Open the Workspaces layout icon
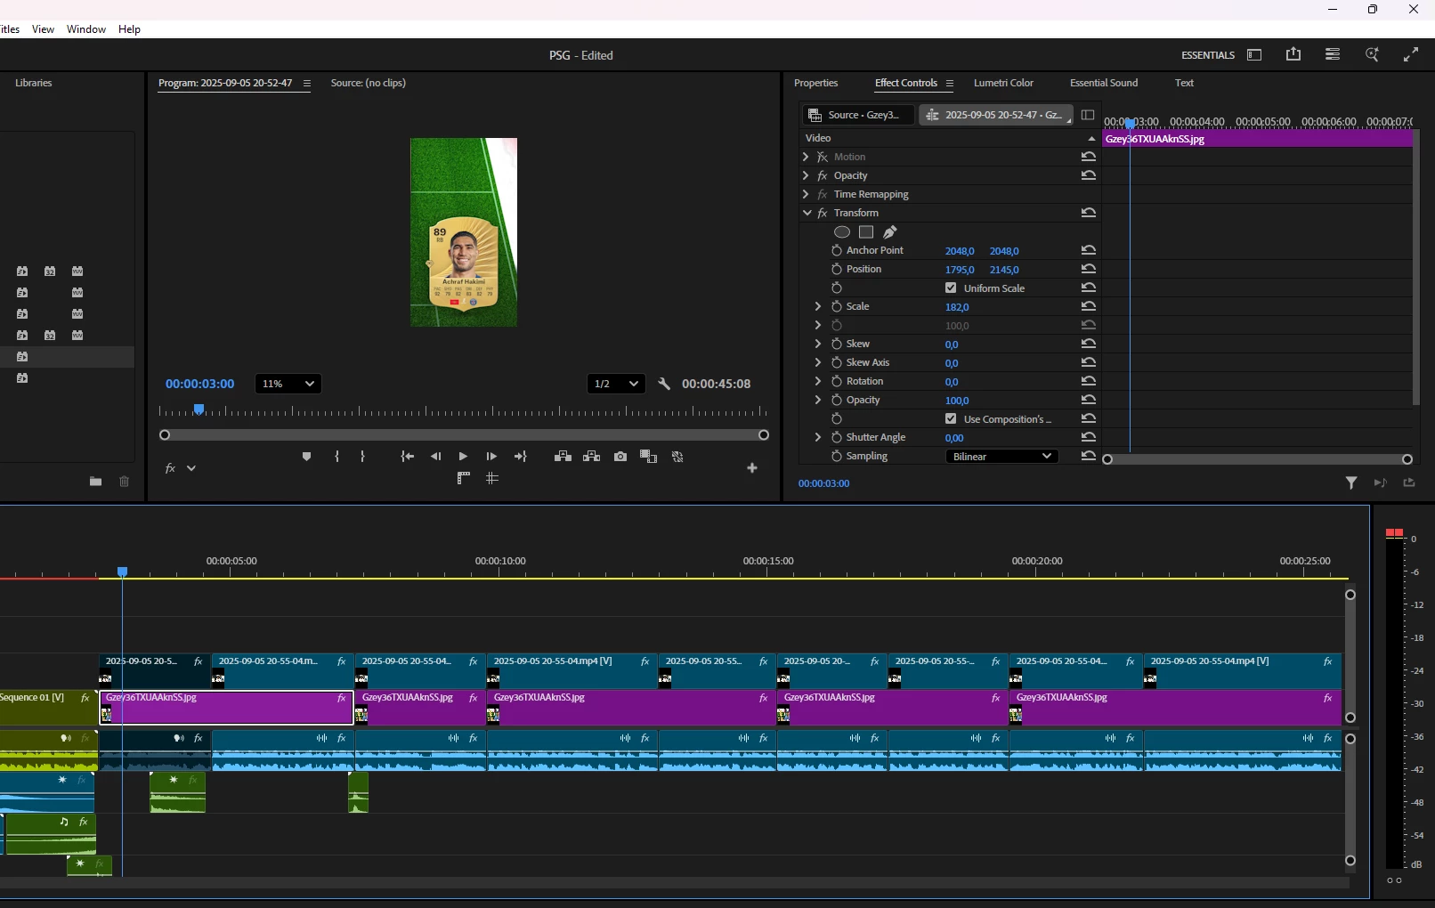Image resolution: width=1435 pixels, height=908 pixels. [1254, 54]
